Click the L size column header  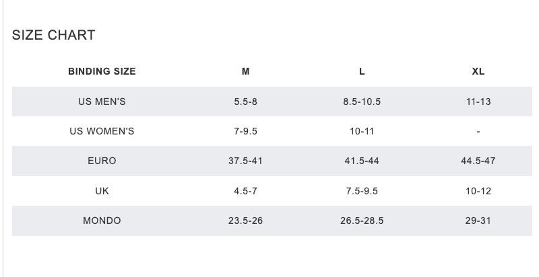362,72
